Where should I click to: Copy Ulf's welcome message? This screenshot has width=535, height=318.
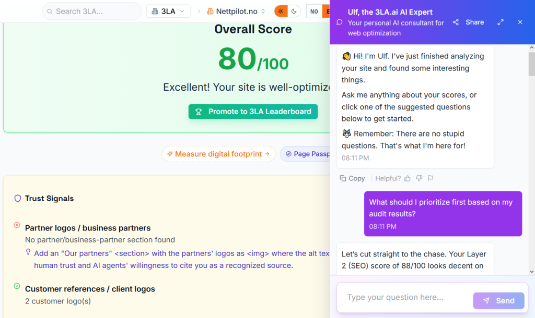(352, 178)
